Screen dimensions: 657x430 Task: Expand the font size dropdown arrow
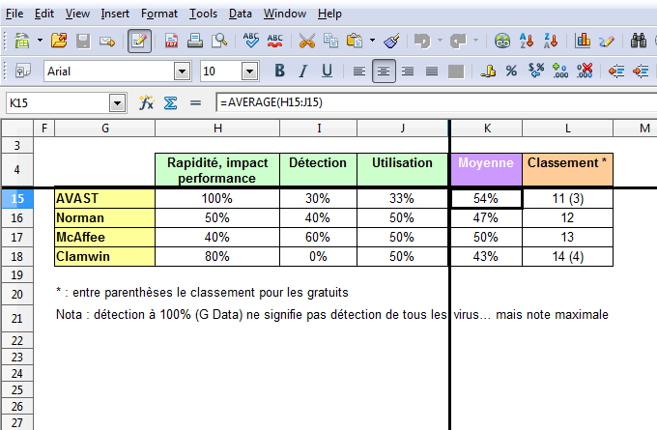[249, 72]
